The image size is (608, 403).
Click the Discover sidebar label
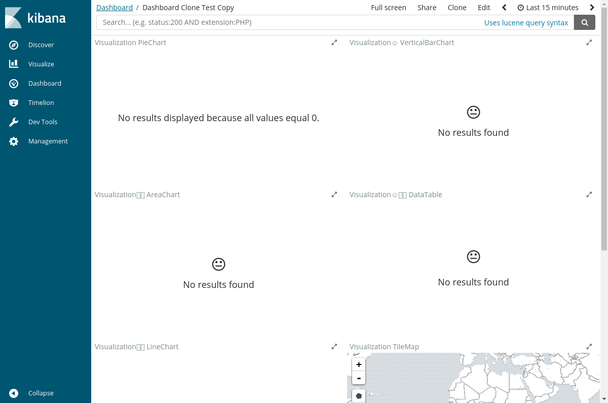click(x=41, y=45)
